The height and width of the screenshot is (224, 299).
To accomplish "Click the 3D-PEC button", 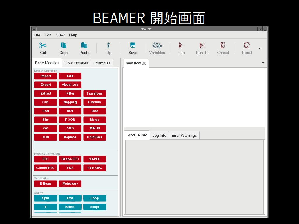I will point(95,159).
